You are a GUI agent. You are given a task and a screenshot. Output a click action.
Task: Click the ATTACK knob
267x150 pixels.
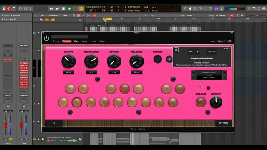click(114, 61)
